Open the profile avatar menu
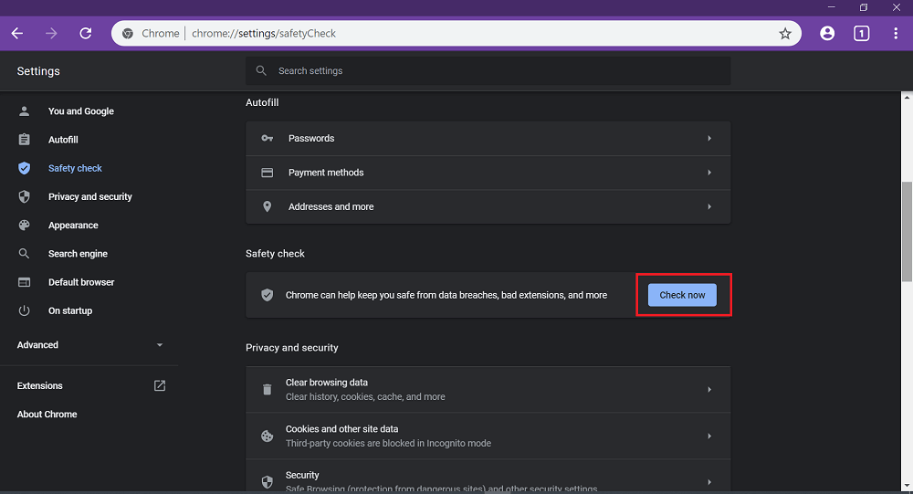The height and width of the screenshot is (494, 913). [x=827, y=34]
